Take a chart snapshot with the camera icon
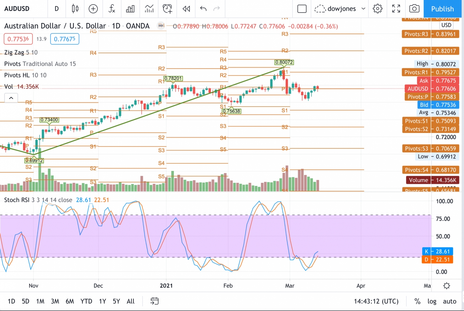Viewport: 464px width, 311px height. click(x=414, y=9)
